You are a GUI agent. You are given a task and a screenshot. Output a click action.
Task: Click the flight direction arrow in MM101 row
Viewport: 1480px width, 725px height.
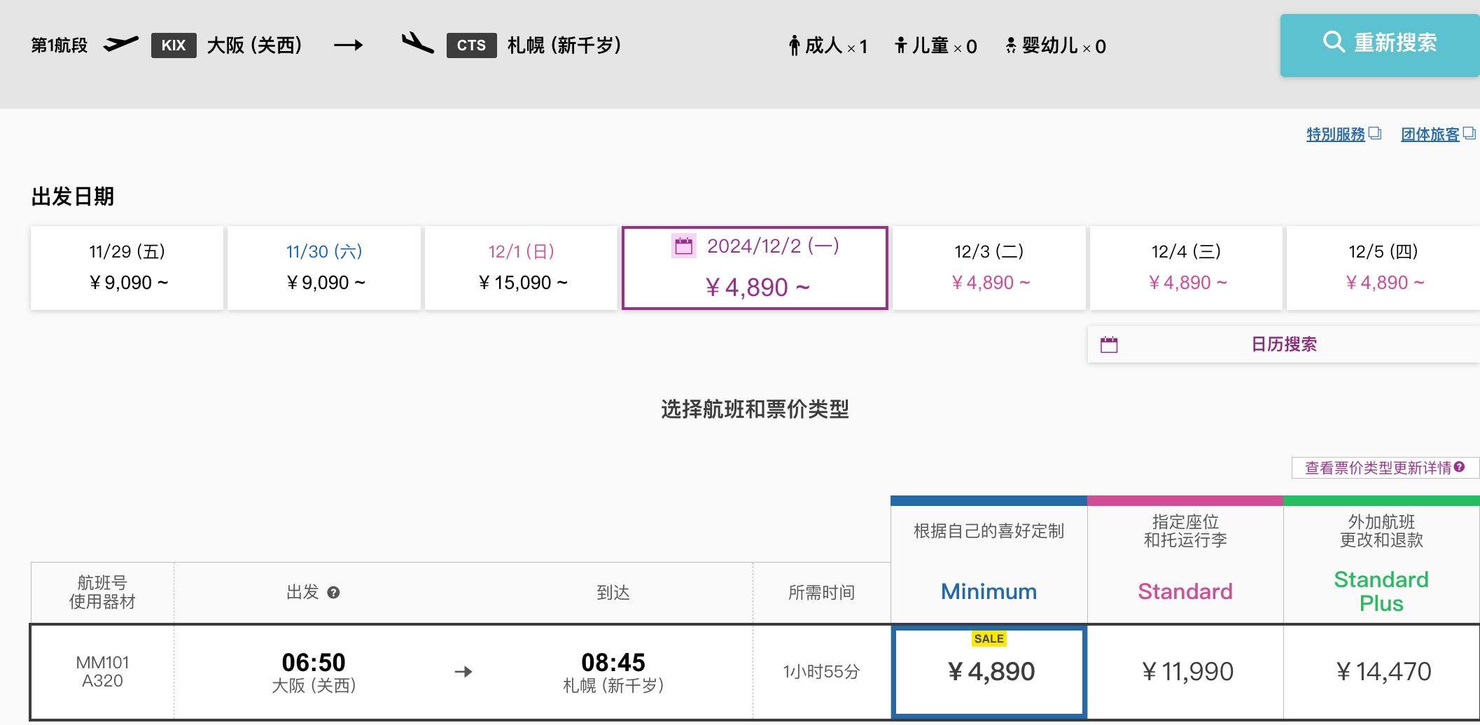point(463,672)
